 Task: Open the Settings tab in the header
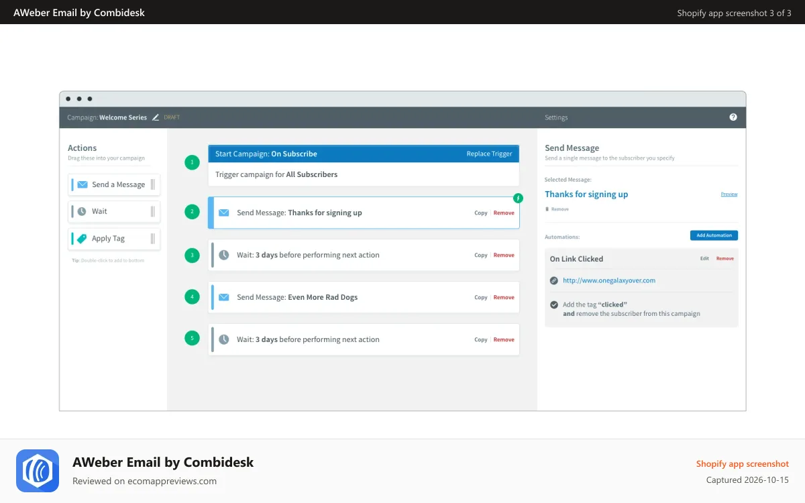coord(556,117)
